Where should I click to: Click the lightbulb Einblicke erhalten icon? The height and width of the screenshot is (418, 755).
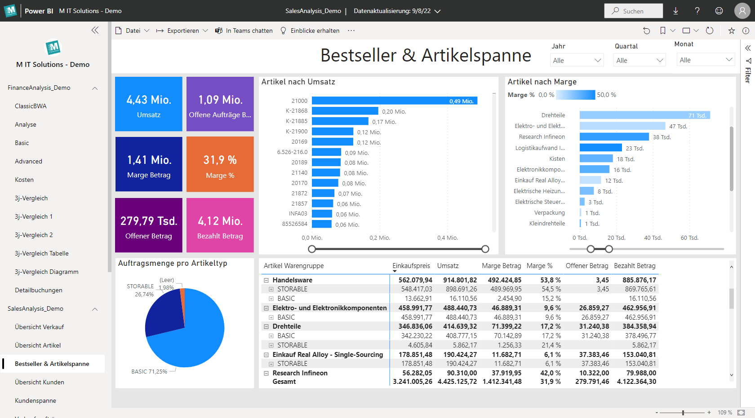(x=284, y=31)
